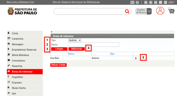
Task: Open the help question mark icon
Action: (x=137, y=2)
